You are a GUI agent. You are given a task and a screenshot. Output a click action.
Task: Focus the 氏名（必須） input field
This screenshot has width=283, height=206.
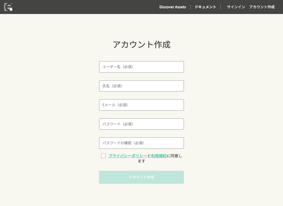[x=142, y=86]
